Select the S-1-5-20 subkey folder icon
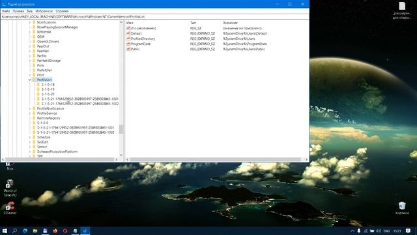Screen dimensions: 417x235 [x=38, y=94]
